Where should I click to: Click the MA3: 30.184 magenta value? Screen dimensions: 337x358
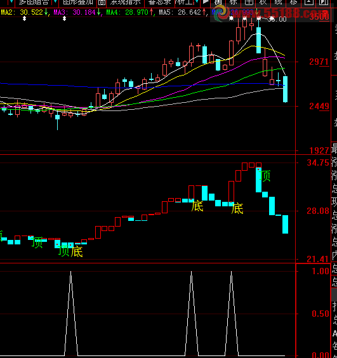(x=74, y=12)
